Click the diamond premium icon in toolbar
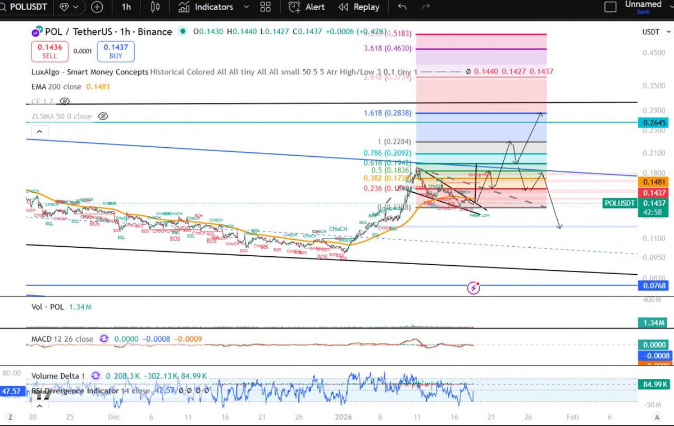The height and width of the screenshot is (426, 674). click(64, 7)
